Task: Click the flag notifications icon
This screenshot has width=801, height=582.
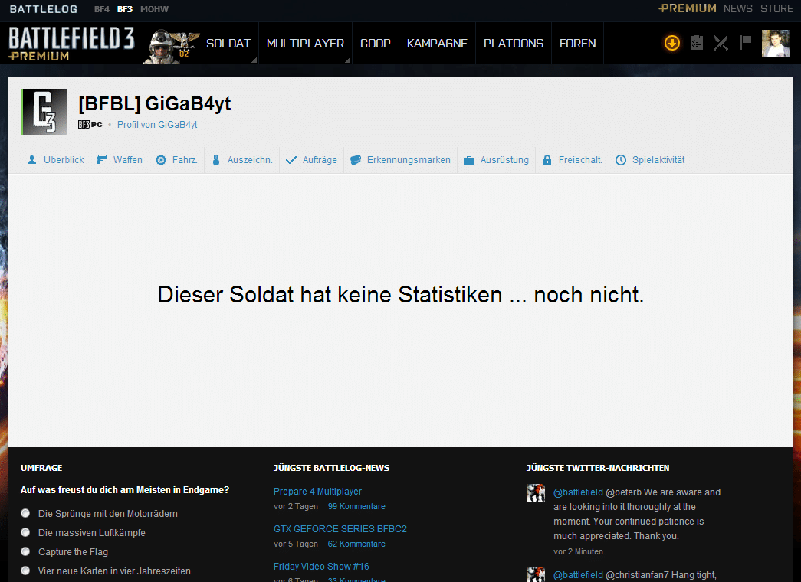Action: click(745, 43)
